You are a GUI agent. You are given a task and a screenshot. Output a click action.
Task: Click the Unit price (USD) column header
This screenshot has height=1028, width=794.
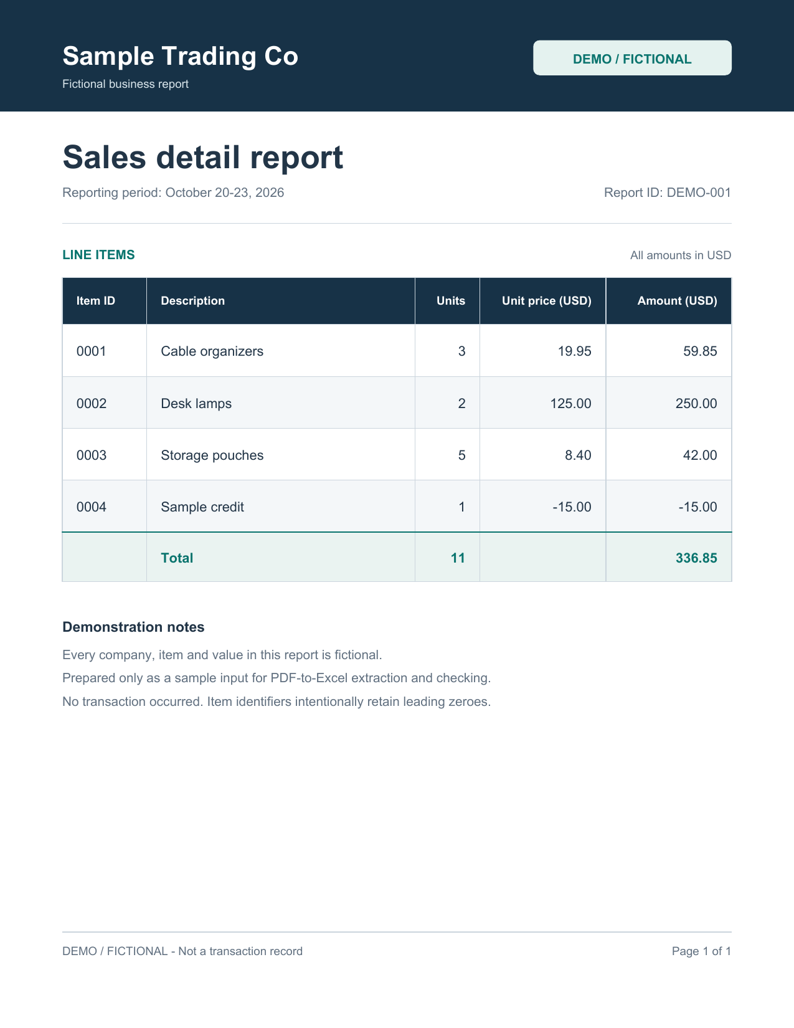pyautogui.click(x=542, y=301)
